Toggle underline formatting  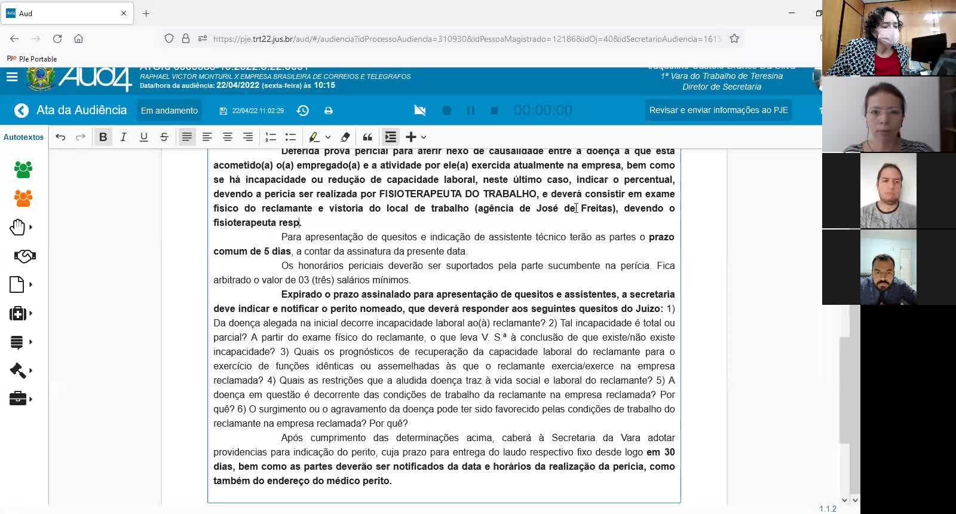point(143,137)
